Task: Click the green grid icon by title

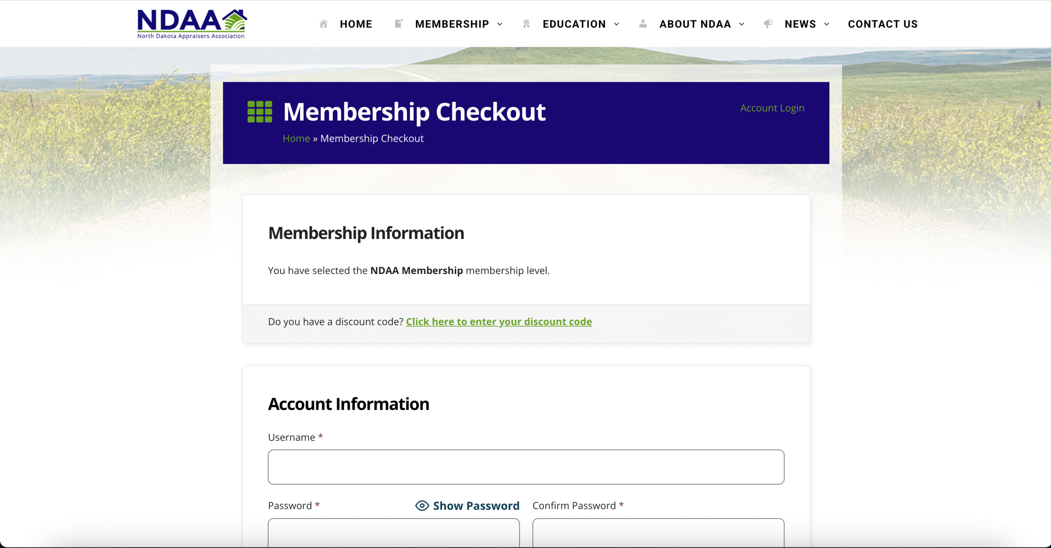Action: 259,112
